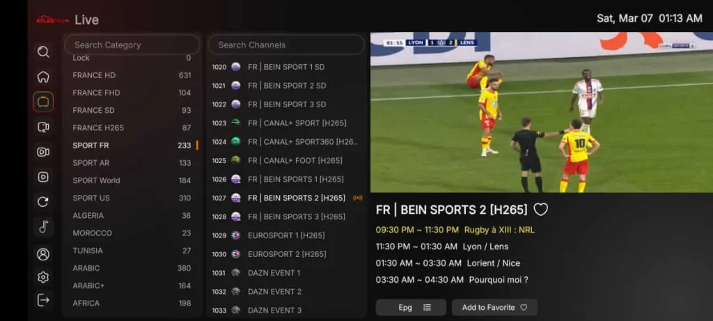The height and width of the screenshot is (321, 713).
Task: Open the user account sidebar icon
Action: [x=43, y=254]
